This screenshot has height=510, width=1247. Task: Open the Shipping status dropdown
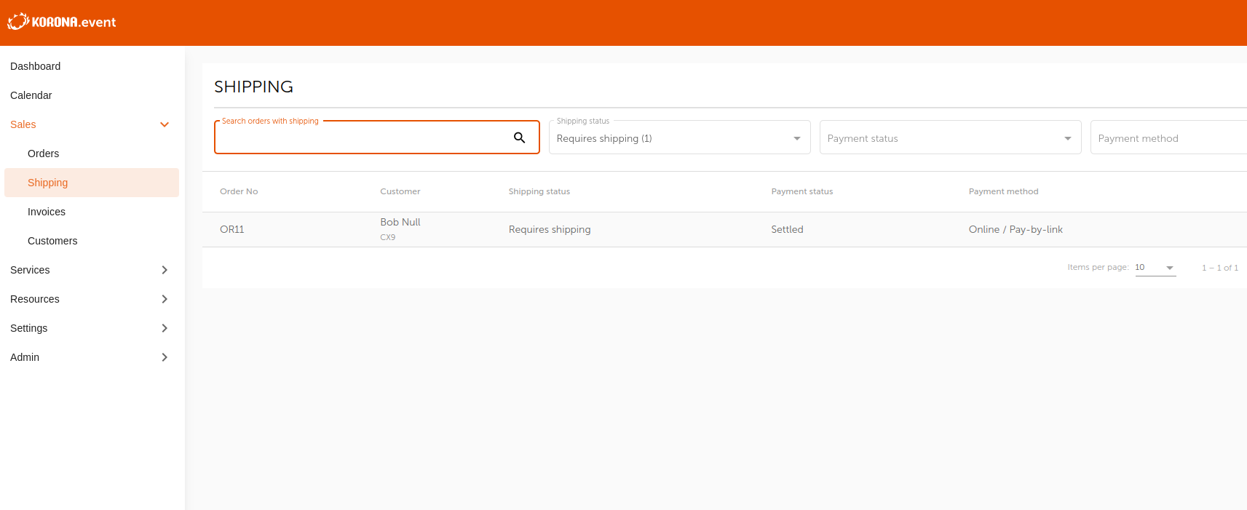pos(679,138)
